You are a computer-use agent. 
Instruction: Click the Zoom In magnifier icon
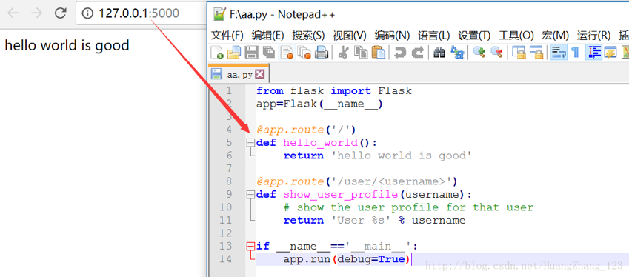pyautogui.click(x=479, y=53)
